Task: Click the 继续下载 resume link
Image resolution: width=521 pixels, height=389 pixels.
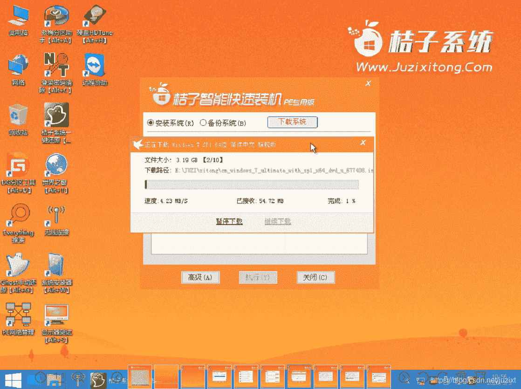Action: 278,221
